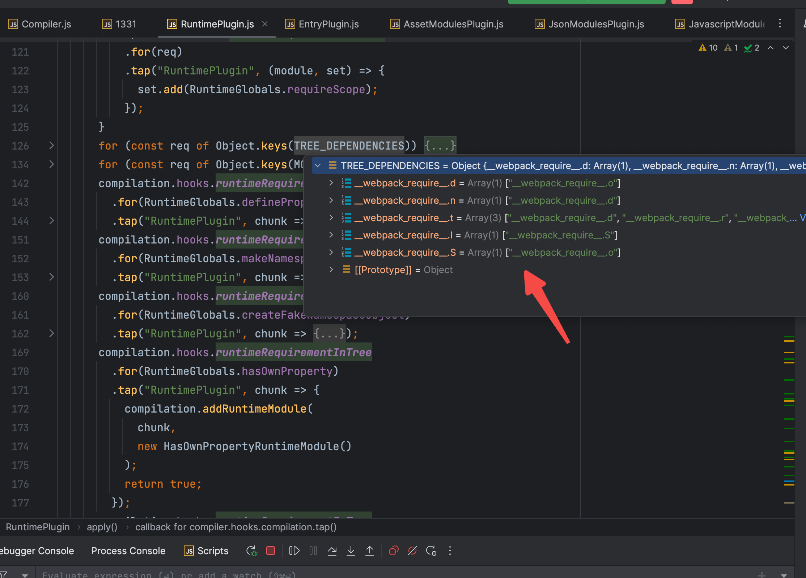Click the Rerun debug icon
Image resolution: width=806 pixels, height=578 pixels.
click(x=251, y=551)
